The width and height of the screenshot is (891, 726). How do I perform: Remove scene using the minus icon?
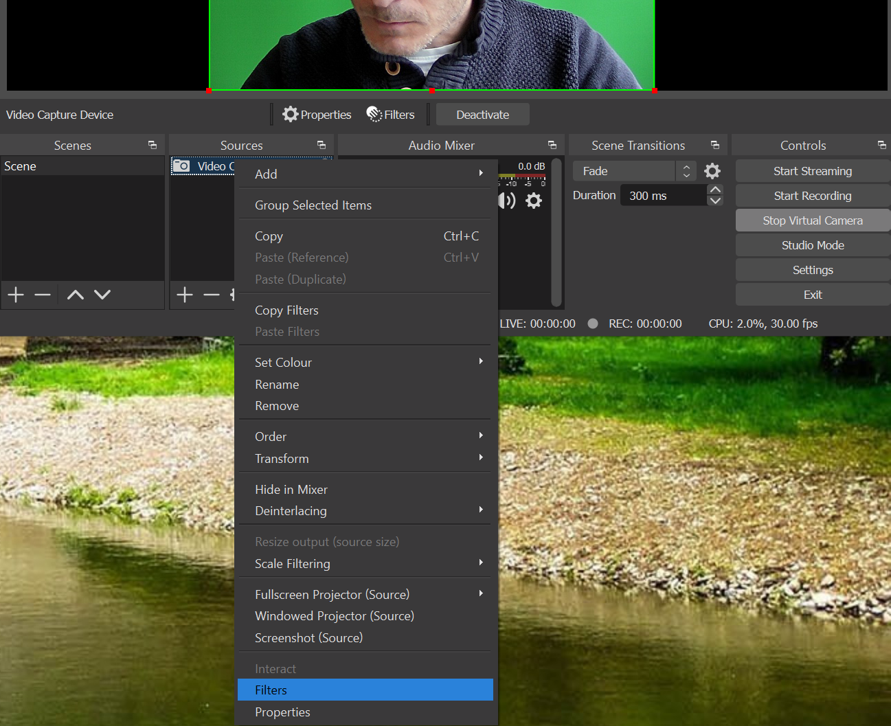[43, 295]
